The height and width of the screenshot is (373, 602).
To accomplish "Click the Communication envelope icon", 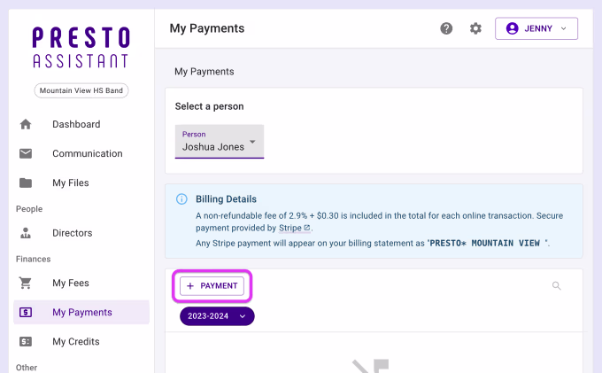I will [26, 153].
